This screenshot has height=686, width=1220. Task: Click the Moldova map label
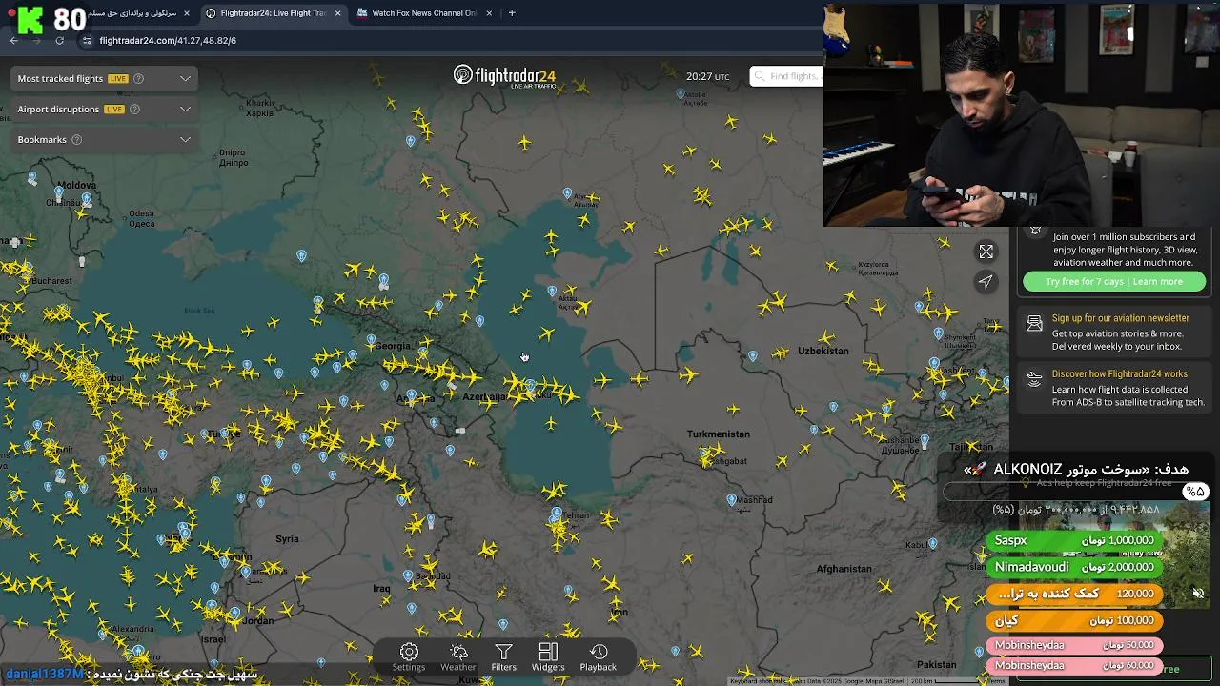tap(77, 185)
